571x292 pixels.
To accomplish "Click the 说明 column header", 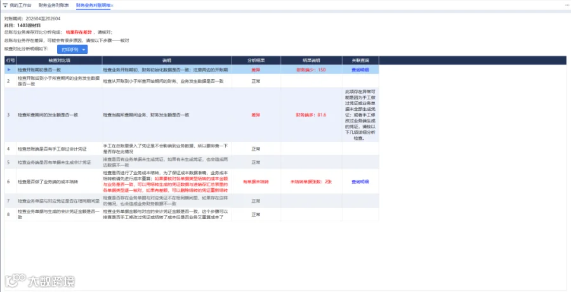I will pyautogui.click(x=167, y=60).
